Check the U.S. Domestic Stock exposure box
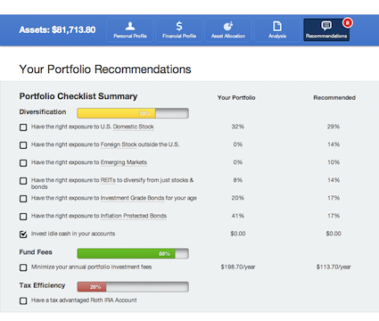This screenshot has width=379, height=321. (x=23, y=128)
